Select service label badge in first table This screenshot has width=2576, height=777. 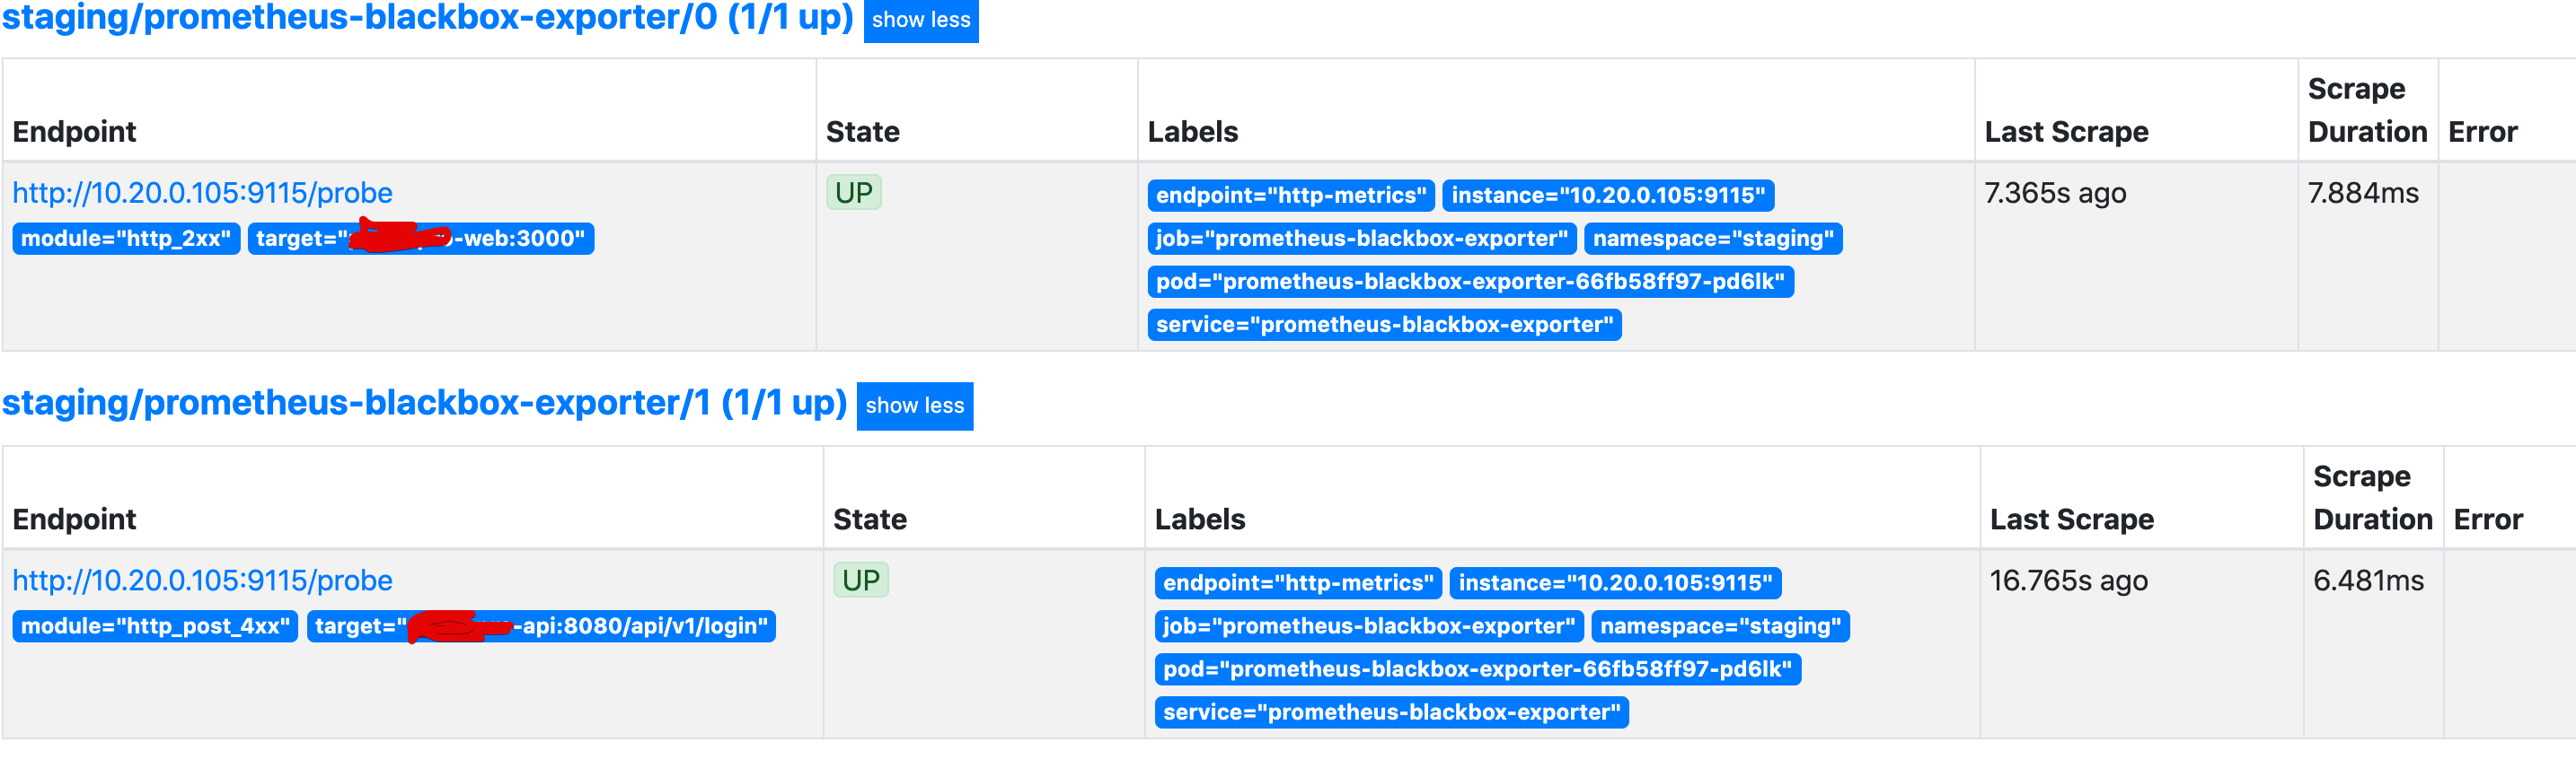pos(1384,325)
